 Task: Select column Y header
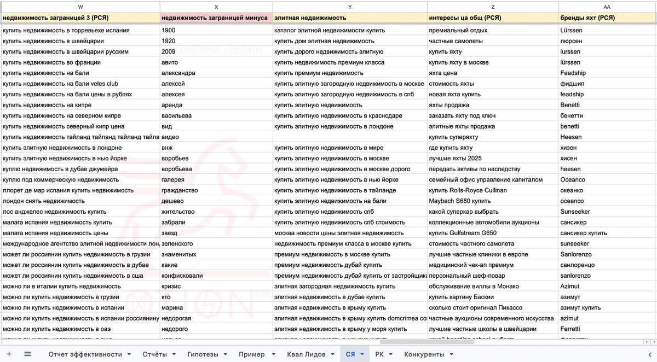(350, 7)
